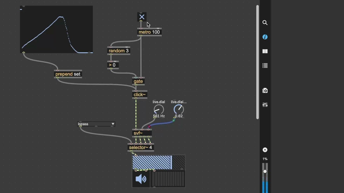Select the > 0 comparison object
The height and width of the screenshot is (193, 344).
coord(113,65)
